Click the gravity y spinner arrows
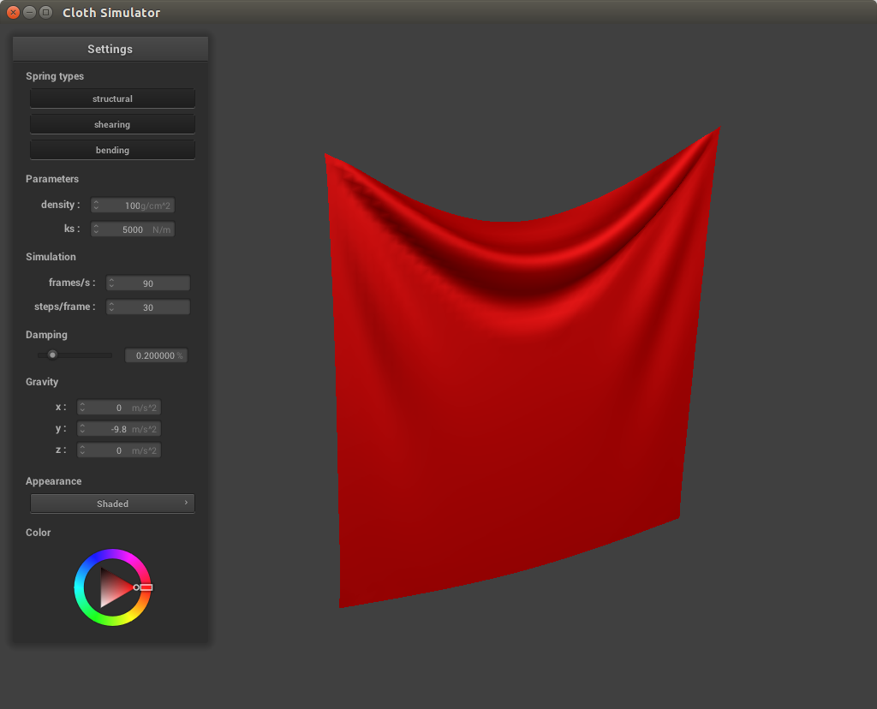 [82, 429]
